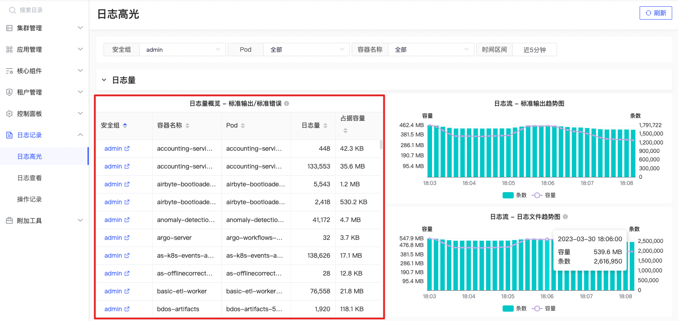Open 附加工具 menu item
The height and width of the screenshot is (321, 678).
(44, 221)
